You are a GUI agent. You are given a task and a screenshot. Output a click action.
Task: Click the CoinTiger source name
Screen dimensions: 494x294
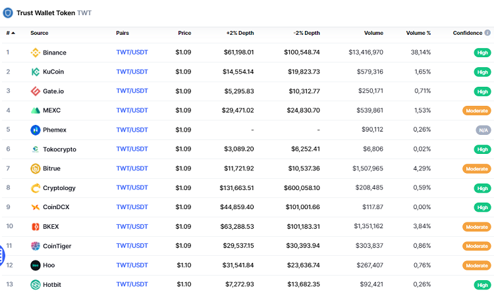(x=57, y=246)
